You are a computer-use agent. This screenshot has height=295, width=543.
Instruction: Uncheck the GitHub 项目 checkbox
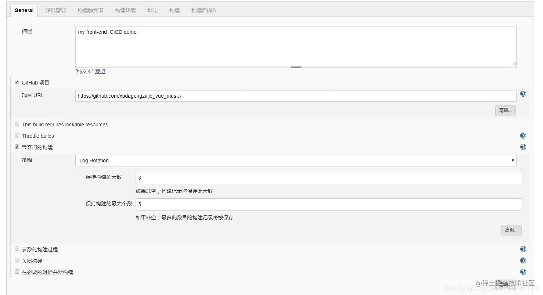[x=17, y=82]
